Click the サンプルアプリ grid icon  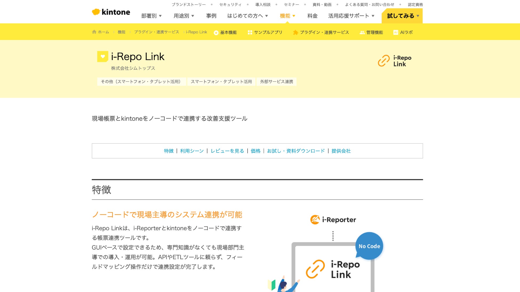click(x=250, y=32)
